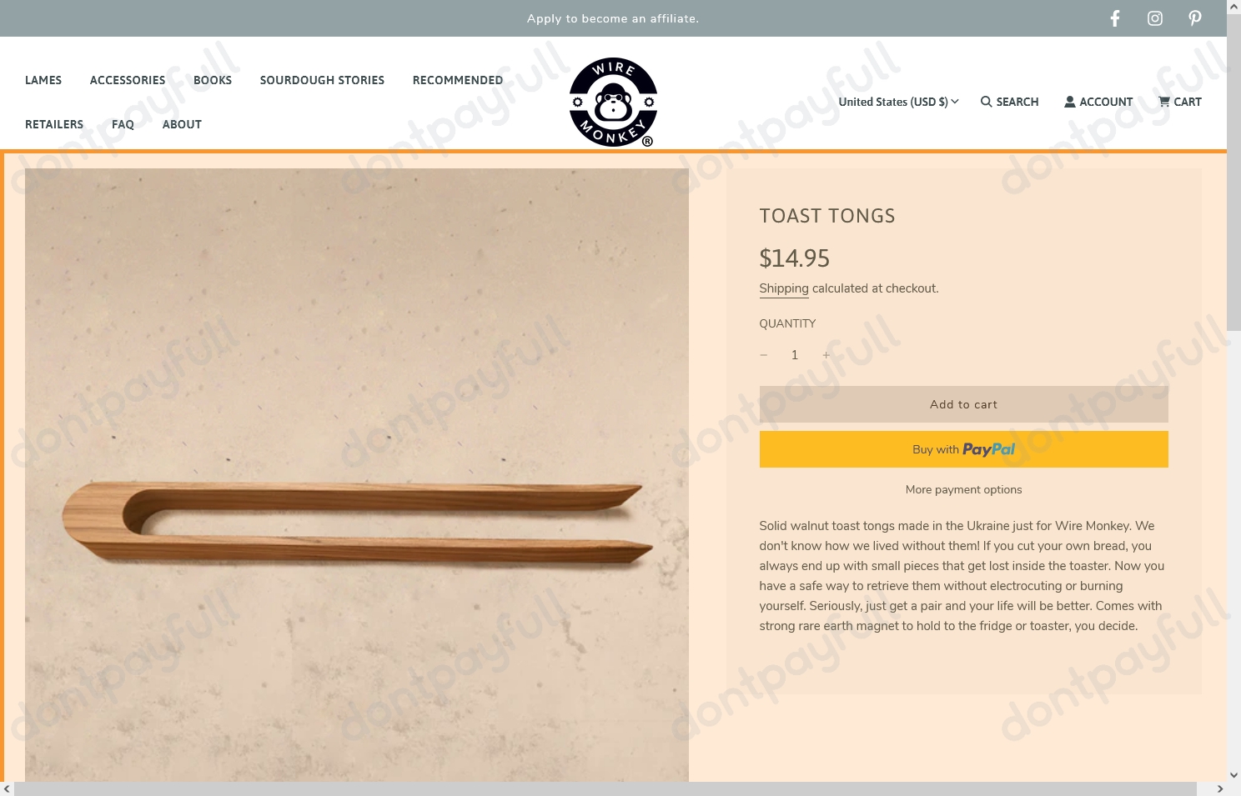Viewport: 1241px width, 796px height.
Task: Expand the United States (USD $) currency selector
Action: tap(898, 102)
